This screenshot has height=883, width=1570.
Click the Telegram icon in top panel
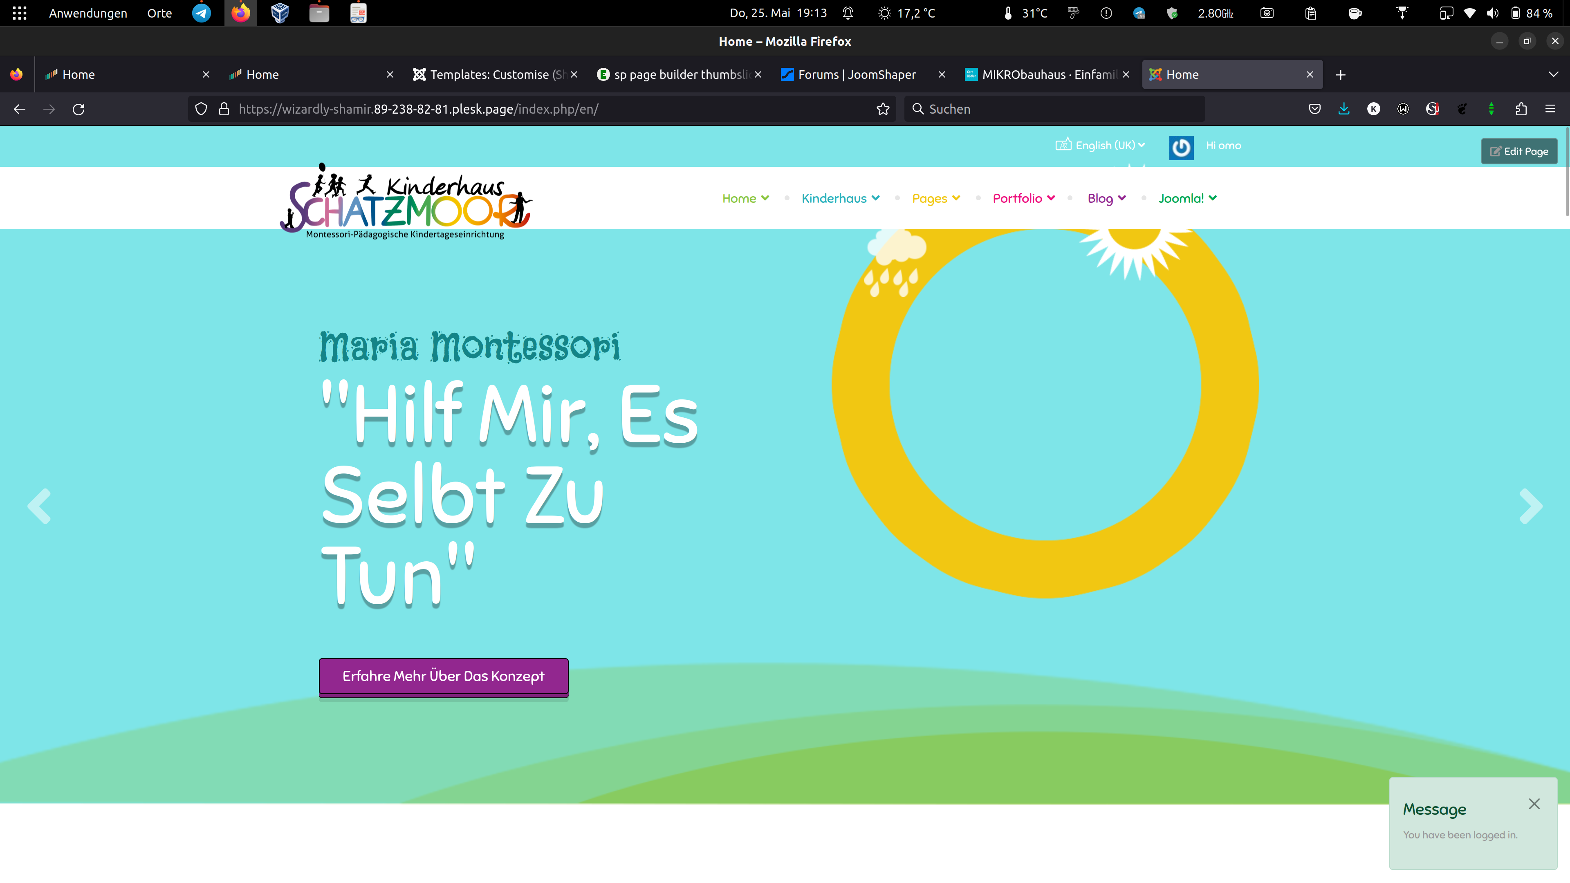tap(201, 13)
